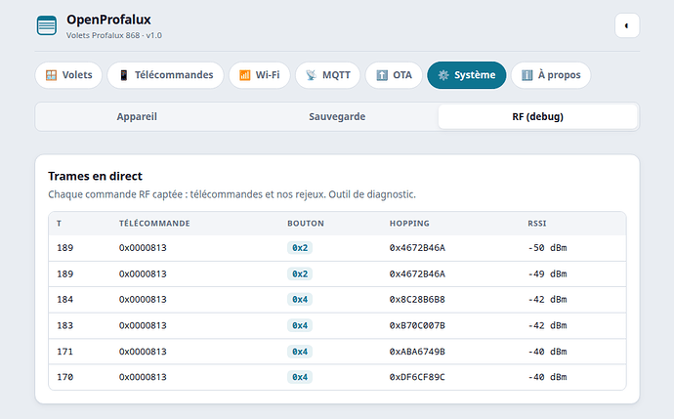Click the TÉLÉCOMMANDE column header
Screen dimensions: 674x419
(154, 224)
